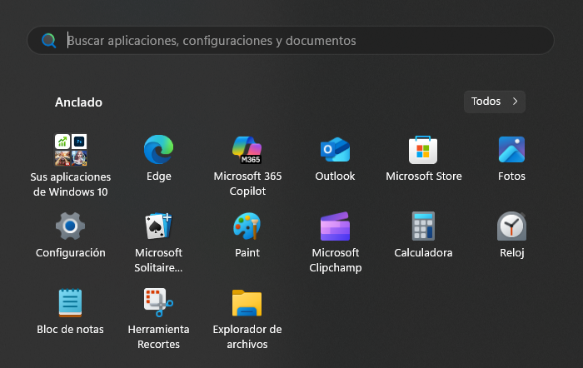Viewport: 583px width, 368px height.
Task: Open the Outlook mail app
Action: pos(335,150)
